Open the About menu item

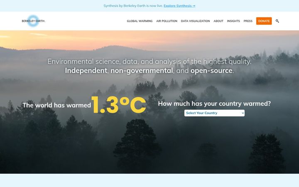218,21
